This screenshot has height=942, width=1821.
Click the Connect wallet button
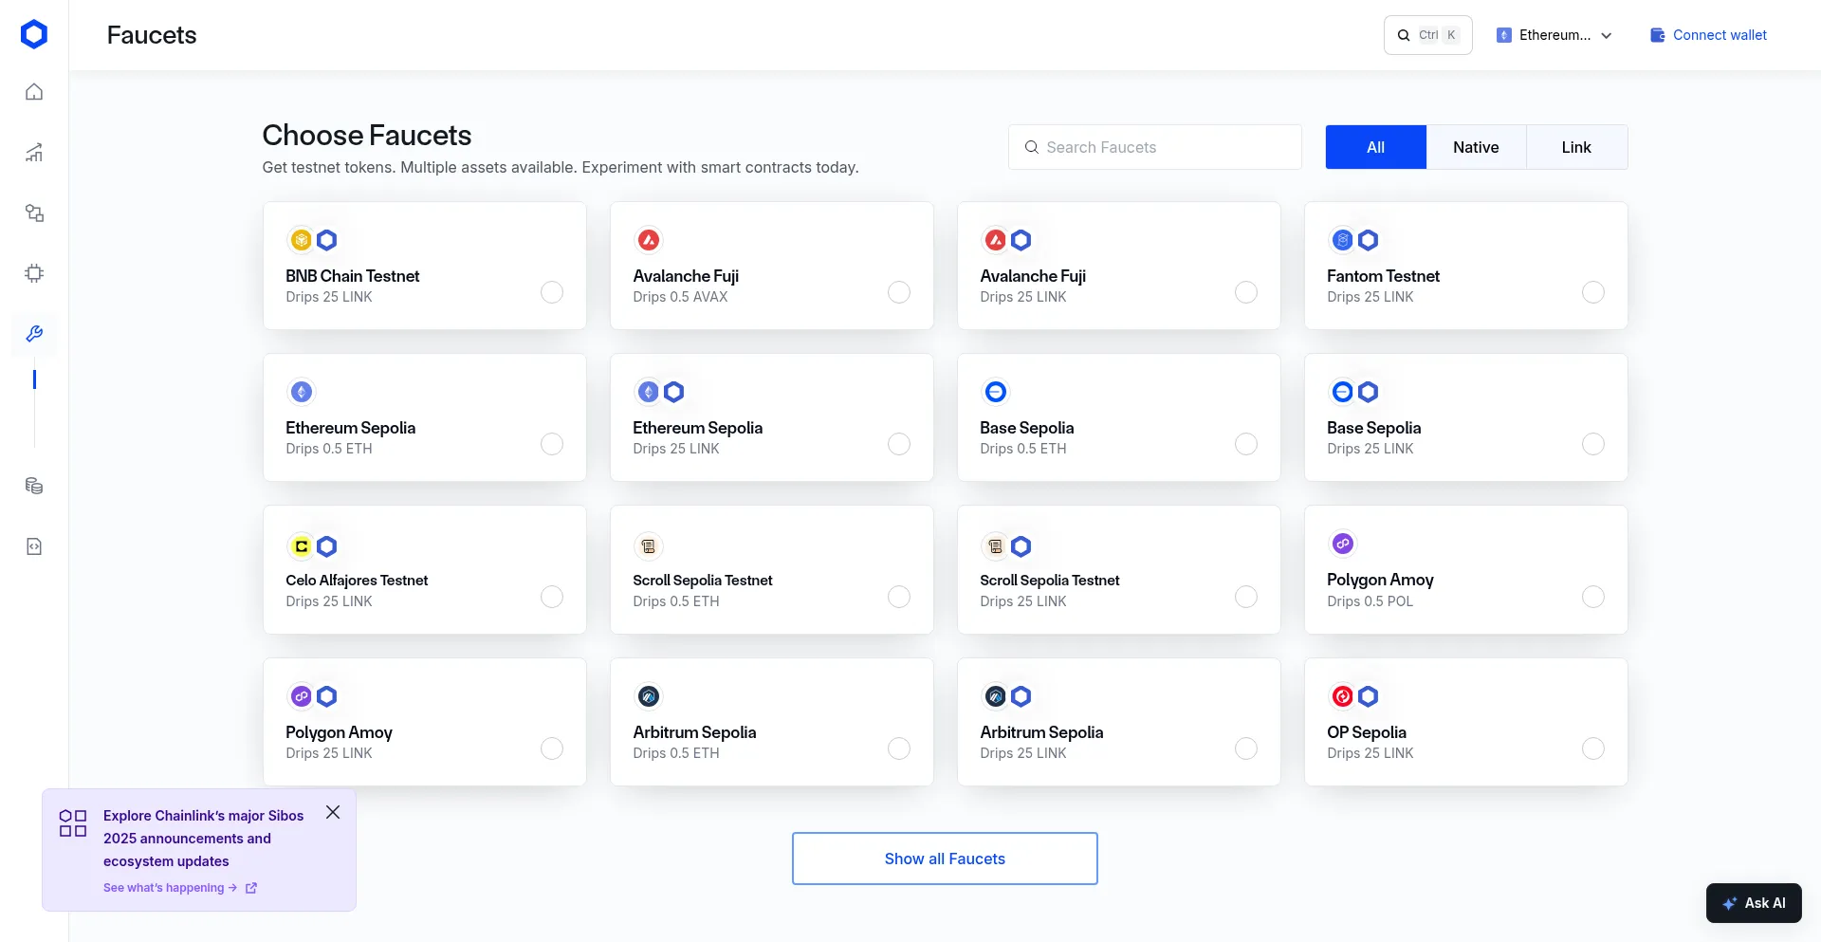click(1708, 35)
